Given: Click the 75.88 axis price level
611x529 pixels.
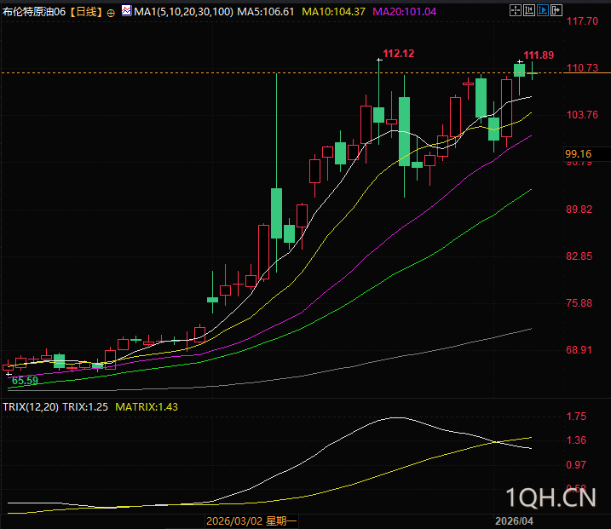Looking at the screenshot, I should click(x=579, y=303).
